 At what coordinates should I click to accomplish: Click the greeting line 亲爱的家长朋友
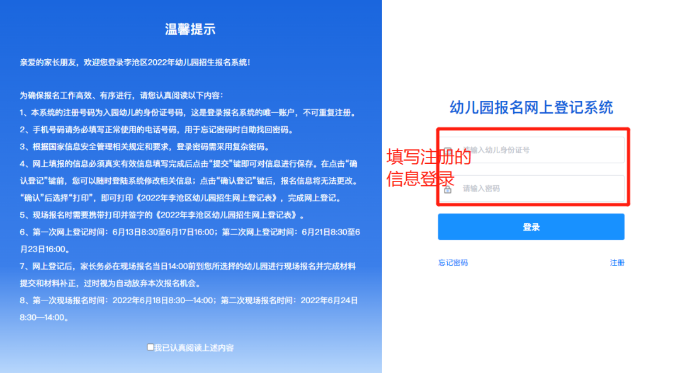point(135,62)
